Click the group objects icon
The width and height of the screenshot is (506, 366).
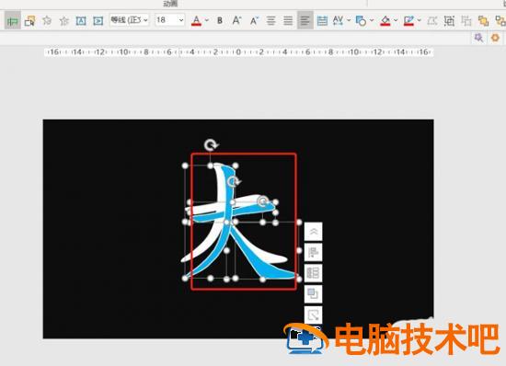click(x=449, y=21)
